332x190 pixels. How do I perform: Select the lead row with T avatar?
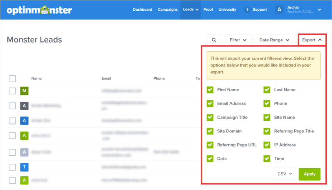click(12, 167)
